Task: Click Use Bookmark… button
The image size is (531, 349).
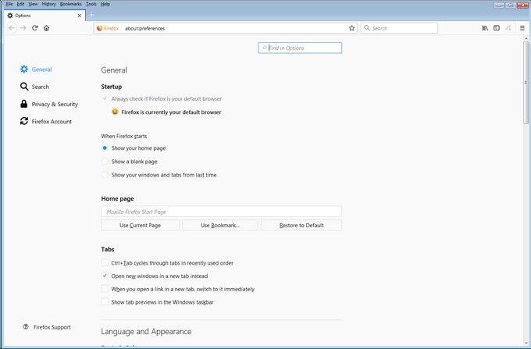Action: (220, 225)
